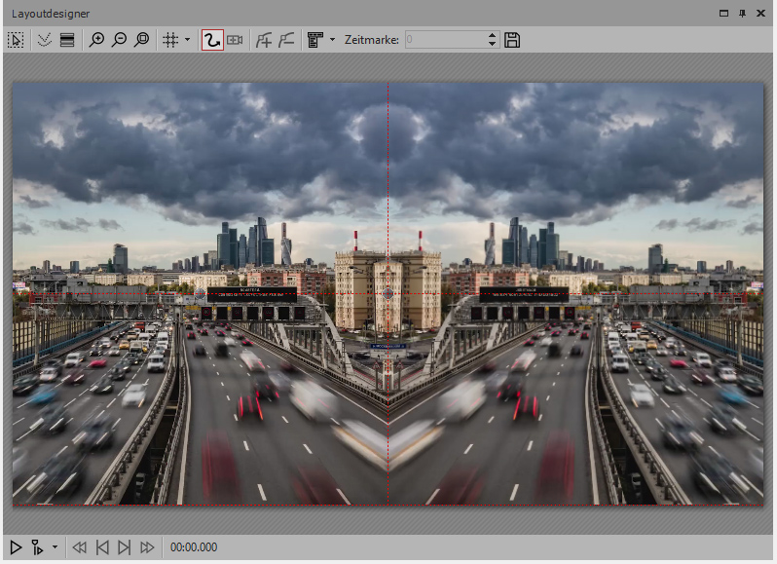Click the double chevron collapse icon
777x564 pixels.
pyautogui.click(x=44, y=40)
